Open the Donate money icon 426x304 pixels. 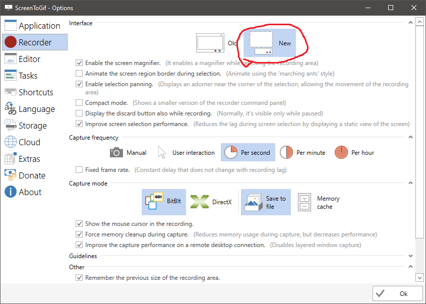click(11, 175)
